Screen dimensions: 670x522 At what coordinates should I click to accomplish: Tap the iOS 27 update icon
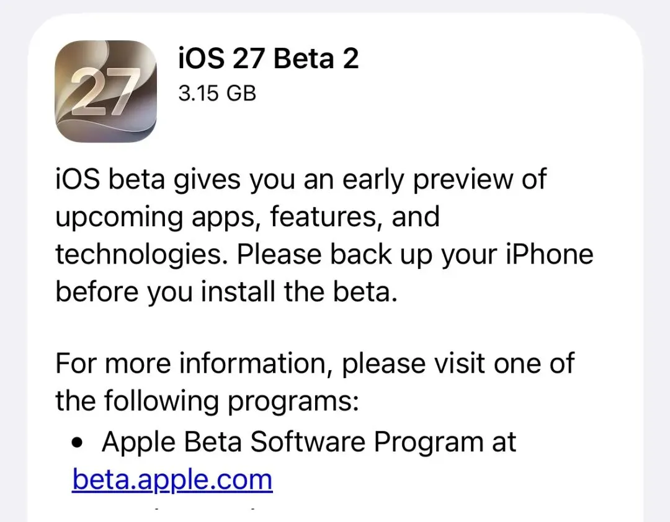[105, 91]
